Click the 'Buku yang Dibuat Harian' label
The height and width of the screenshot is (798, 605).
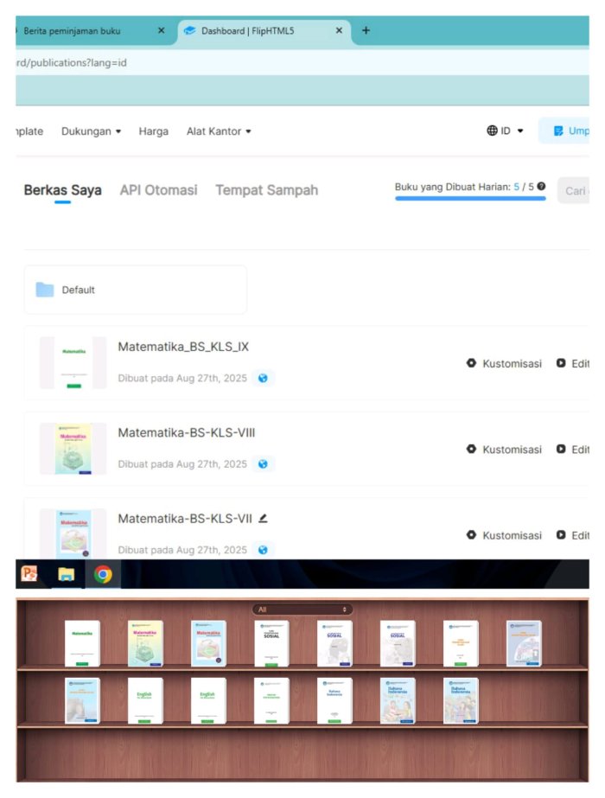coord(452,187)
